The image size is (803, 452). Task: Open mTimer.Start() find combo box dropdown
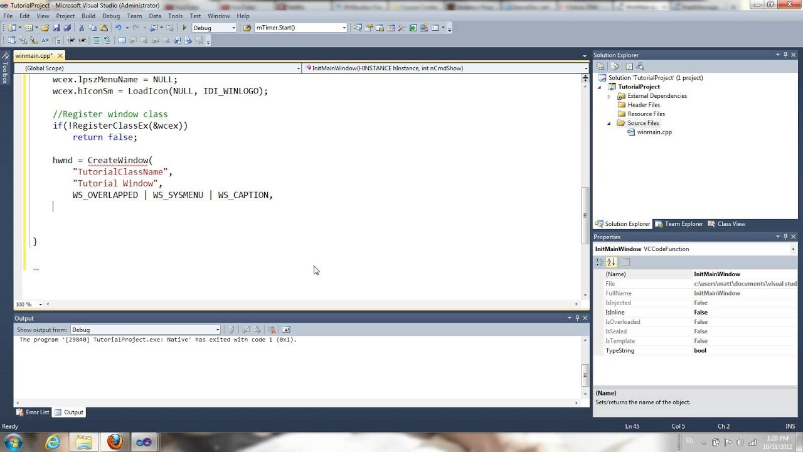[344, 28]
